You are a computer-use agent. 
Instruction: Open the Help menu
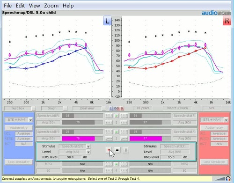click(68, 6)
